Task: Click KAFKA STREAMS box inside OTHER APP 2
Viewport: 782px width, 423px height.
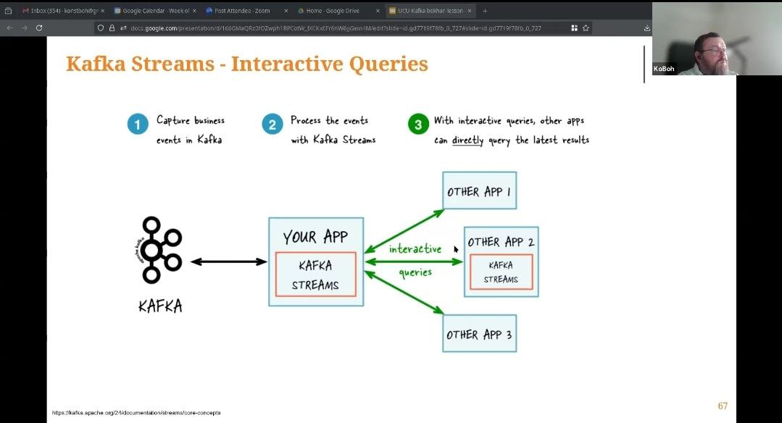Action: tap(501, 272)
